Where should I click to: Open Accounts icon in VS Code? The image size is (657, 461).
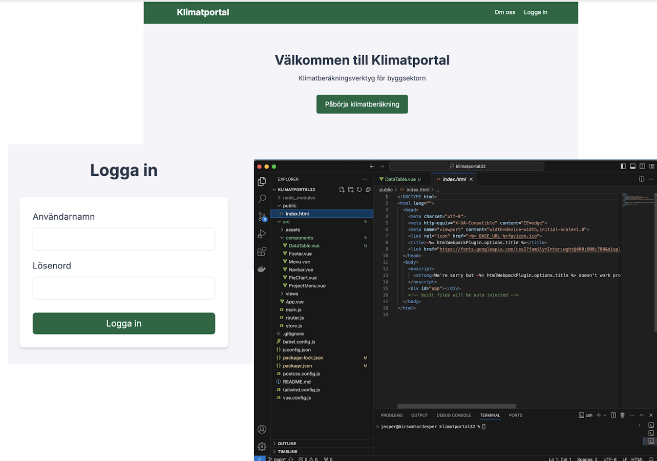(262, 429)
